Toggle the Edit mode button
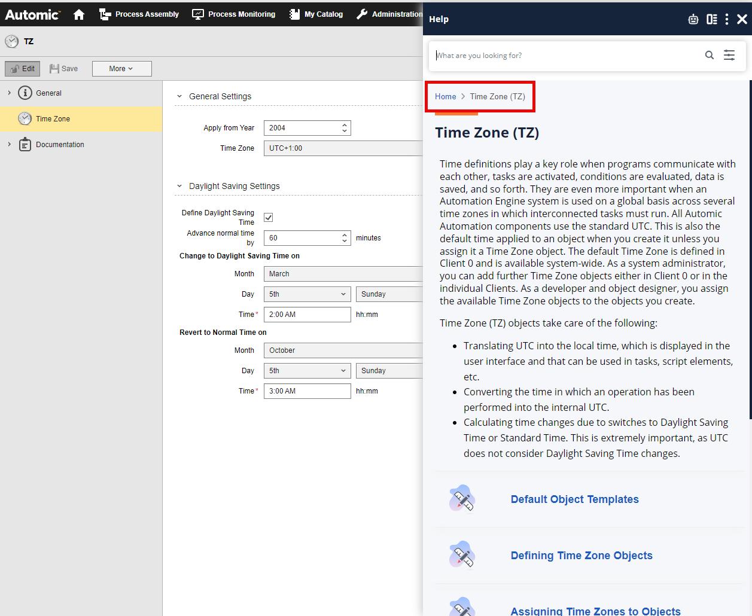Viewport: 752px width, 616px height. click(22, 68)
